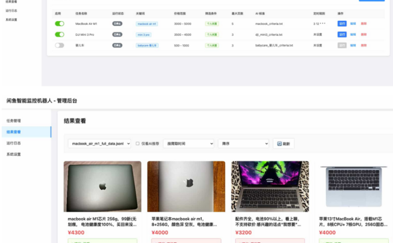Viewport: 393px width, 243px height.
Task: Open 运行日志 in the sidebar beside the task table
Action: [11, 11]
